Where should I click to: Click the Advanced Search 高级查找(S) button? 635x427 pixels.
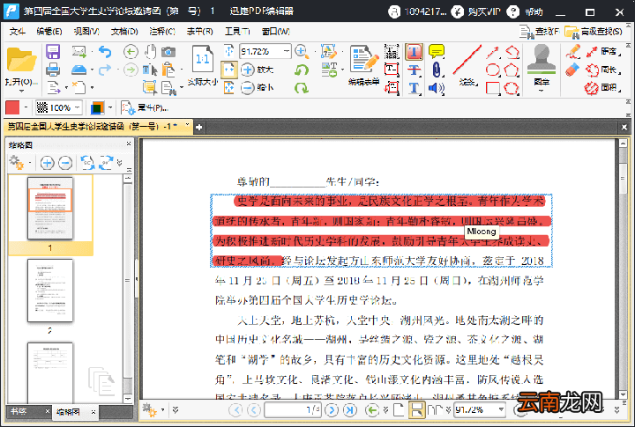(594, 32)
